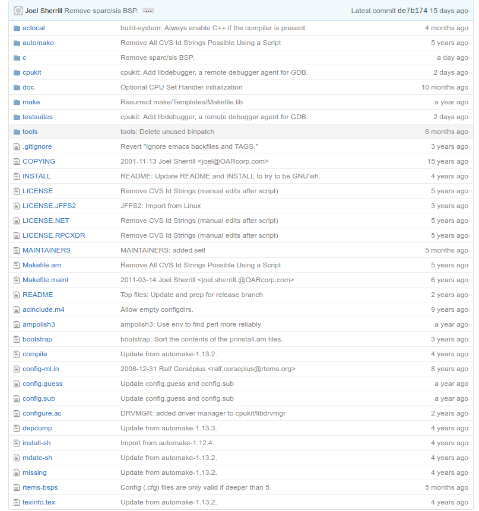Click the file icon next to COPYING
Image resolution: width=479 pixels, height=511 pixels.
tap(16, 161)
